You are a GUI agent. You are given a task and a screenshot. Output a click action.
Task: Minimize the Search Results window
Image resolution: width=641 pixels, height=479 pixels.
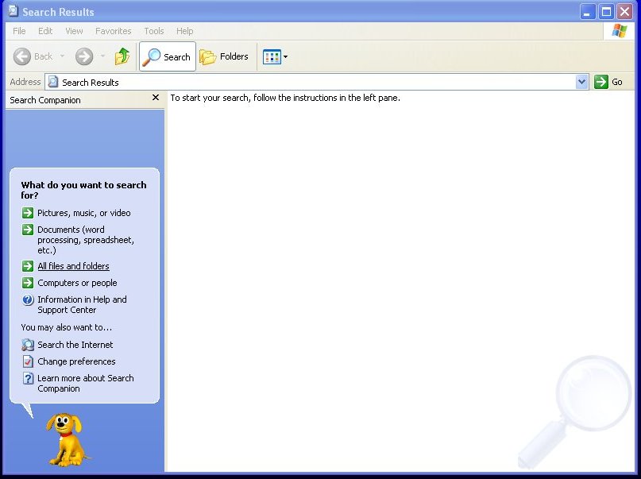tap(588, 11)
